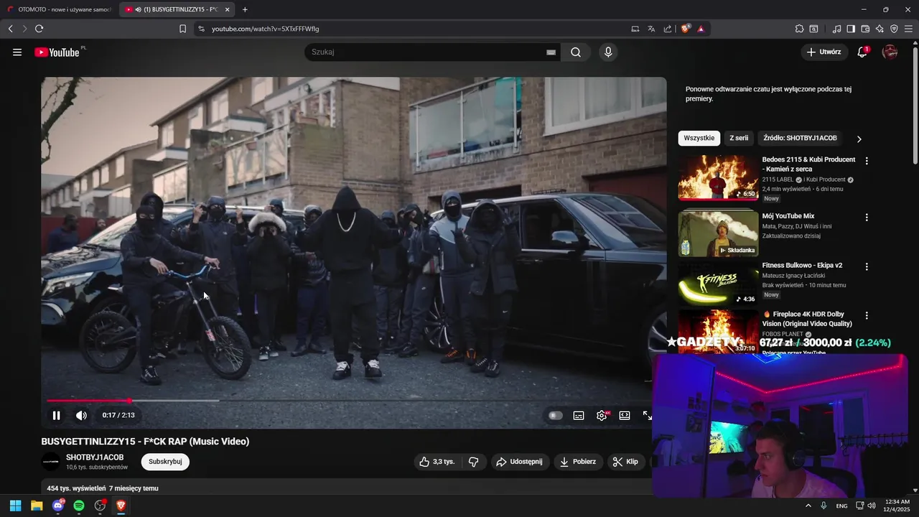The image size is (919, 517).
Task: Dislike the video
Action: (473, 462)
